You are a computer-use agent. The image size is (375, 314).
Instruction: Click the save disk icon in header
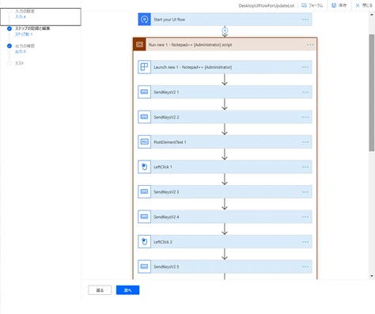click(334, 6)
